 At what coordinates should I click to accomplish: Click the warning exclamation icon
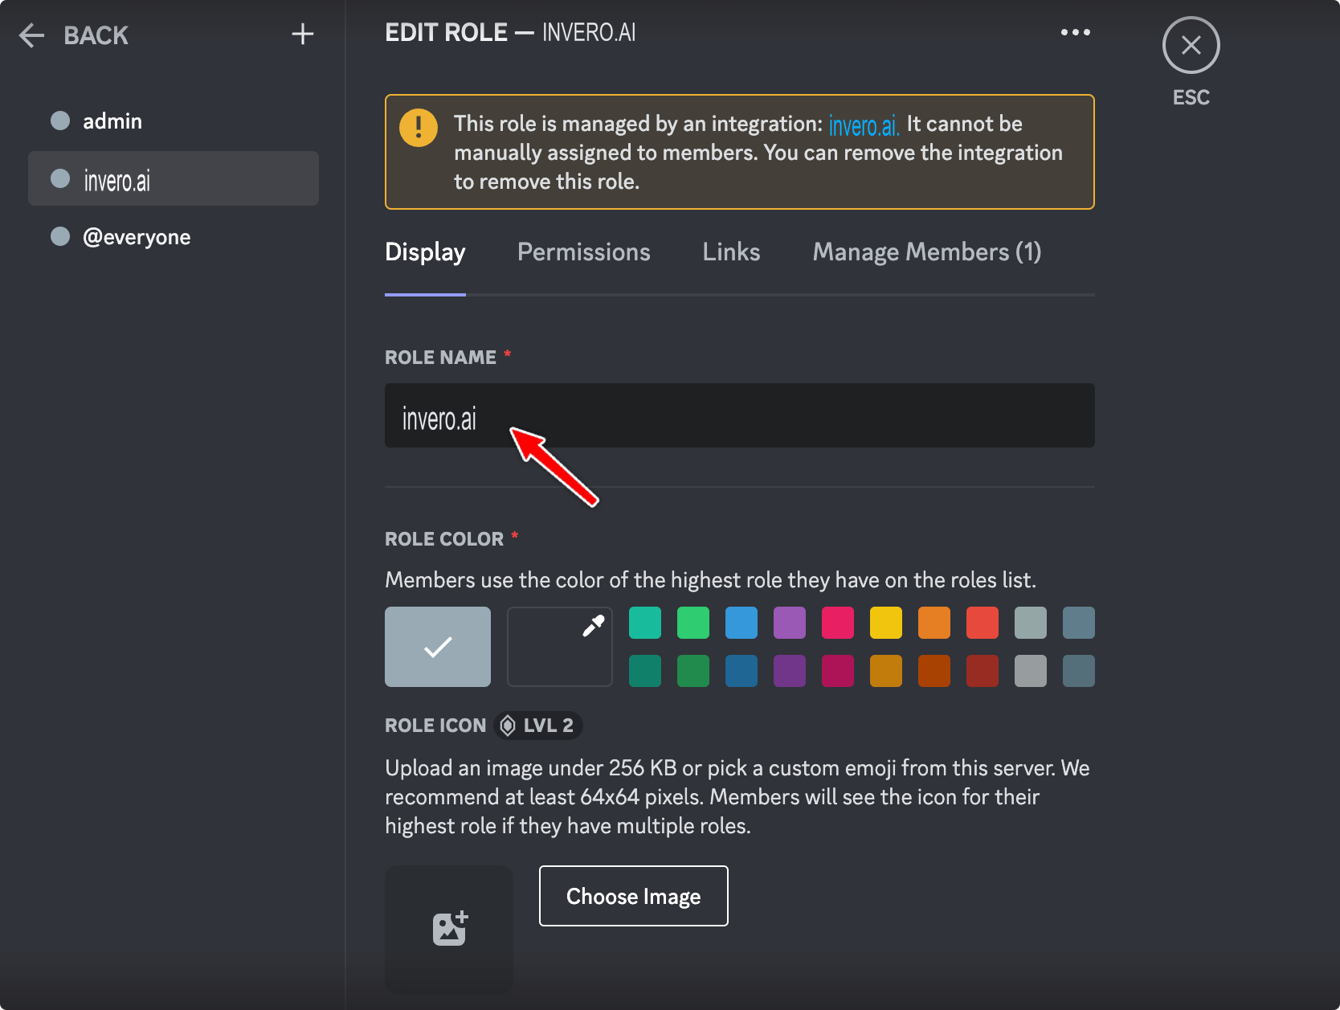(419, 128)
